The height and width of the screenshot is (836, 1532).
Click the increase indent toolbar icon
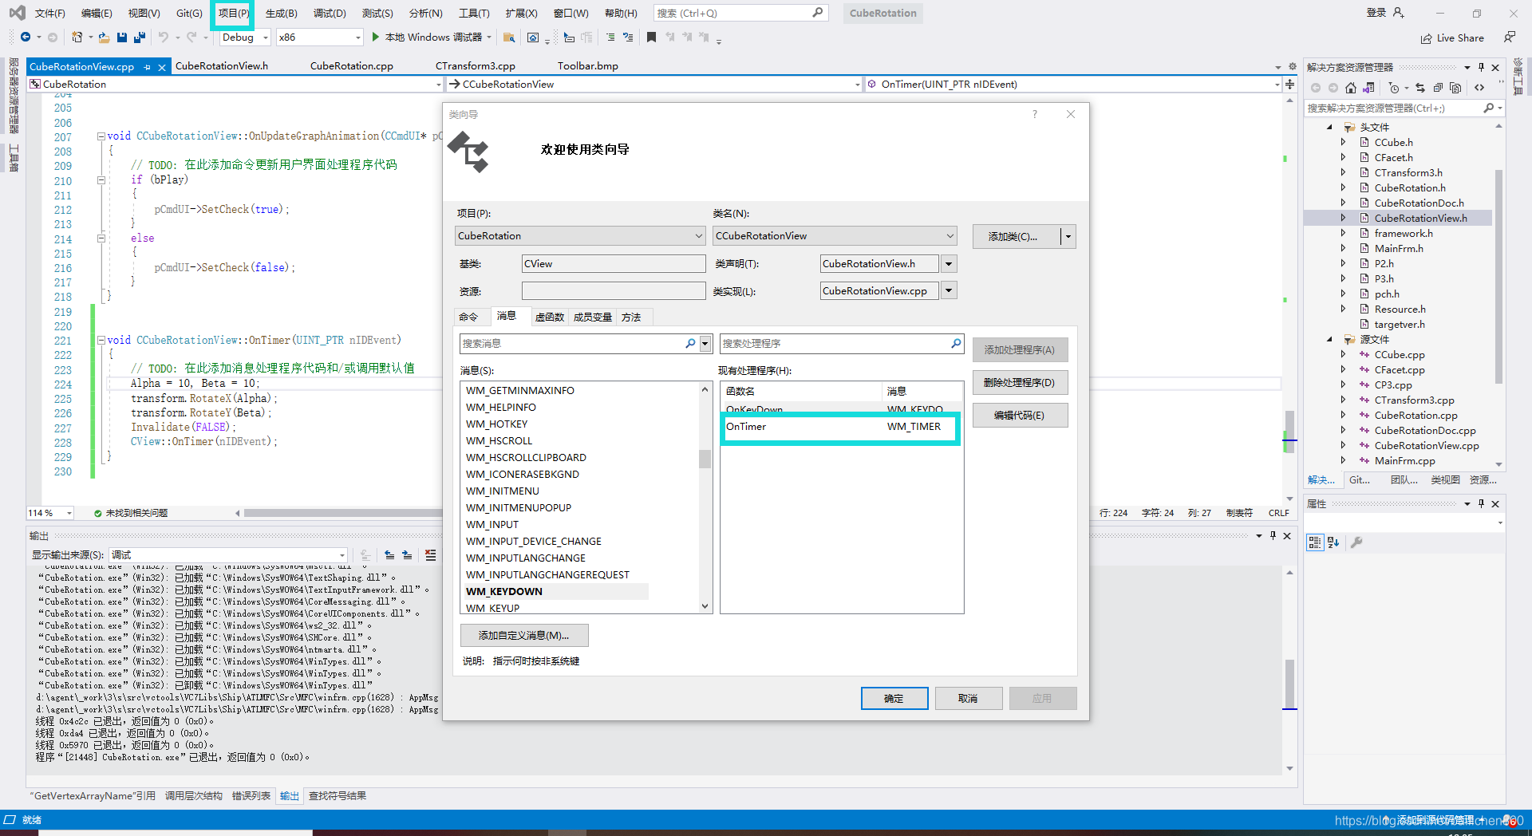click(x=610, y=37)
